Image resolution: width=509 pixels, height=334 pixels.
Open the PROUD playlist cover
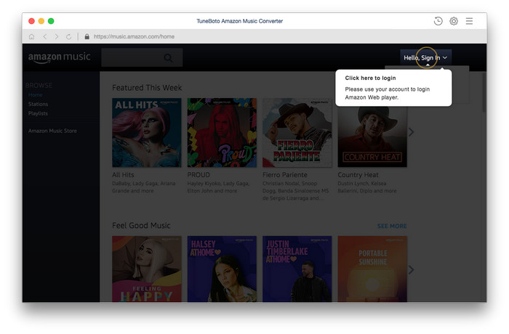[222, 133]
